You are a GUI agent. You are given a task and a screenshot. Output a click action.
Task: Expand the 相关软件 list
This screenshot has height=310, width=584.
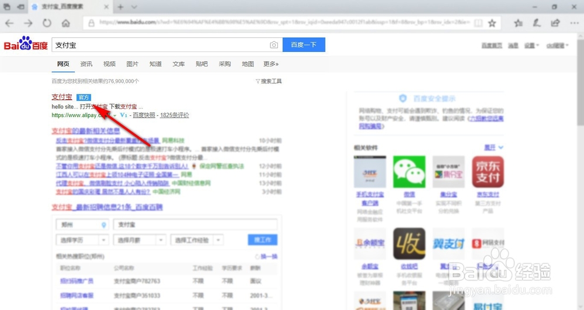click(x=494, y=147)
